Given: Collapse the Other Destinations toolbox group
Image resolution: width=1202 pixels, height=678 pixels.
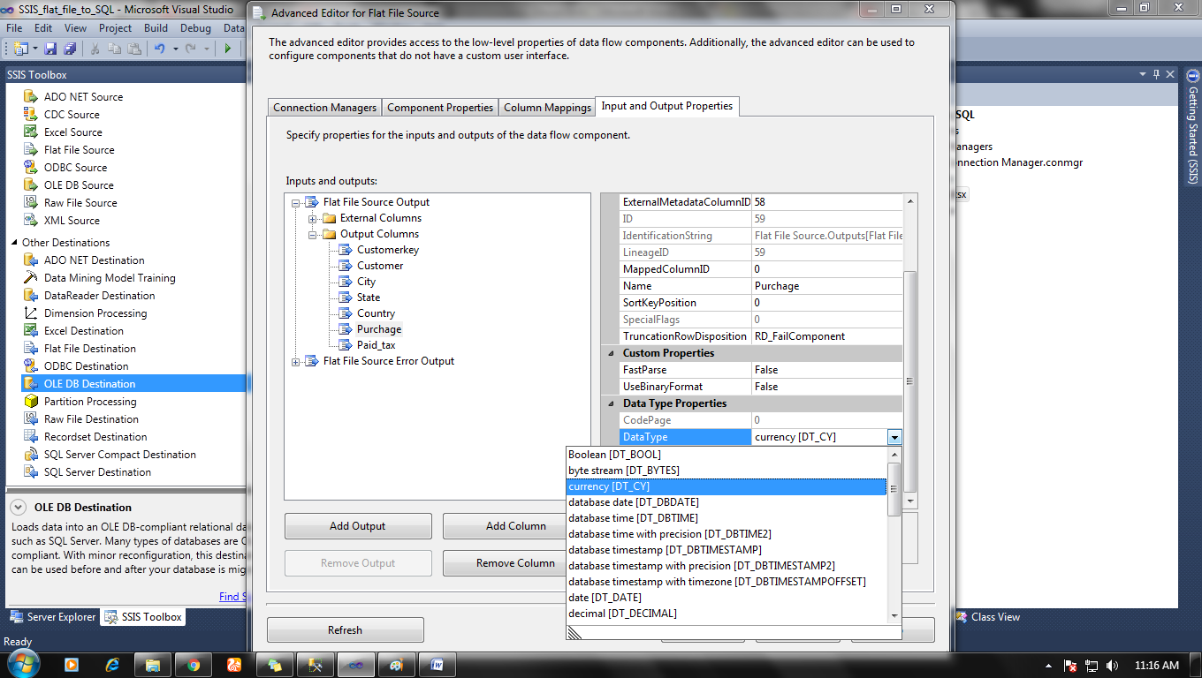Looking at the screenshot, I should 14,243.
